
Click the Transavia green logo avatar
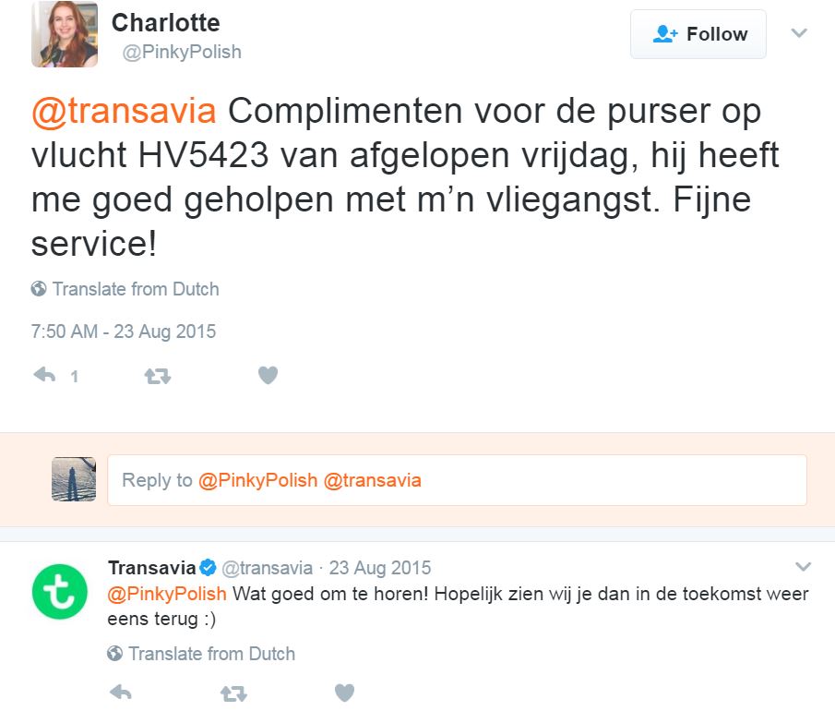click(59, 591)
